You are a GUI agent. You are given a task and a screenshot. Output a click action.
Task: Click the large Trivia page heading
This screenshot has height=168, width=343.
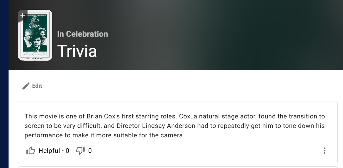coord(77,51)
